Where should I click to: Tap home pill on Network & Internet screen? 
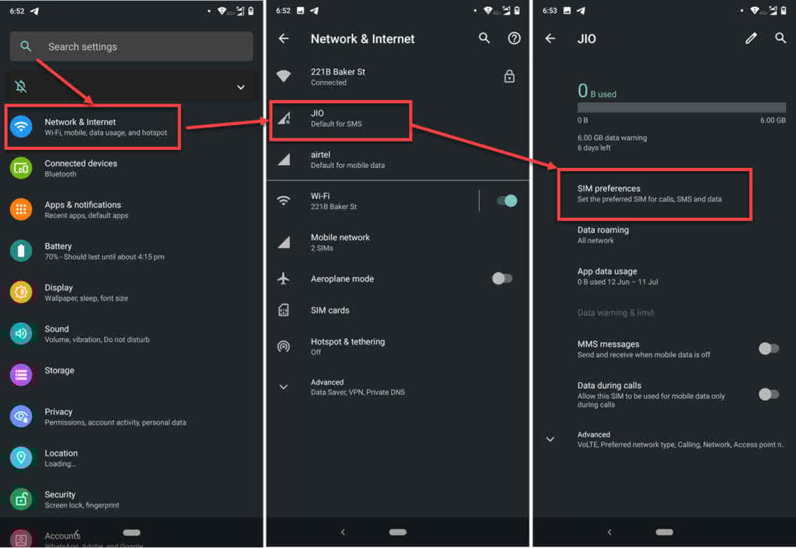coord(397,532)
